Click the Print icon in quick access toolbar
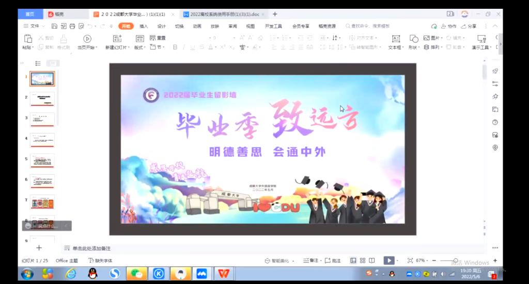This screenshot has height=284, width=529. click(x=72, y=26)
